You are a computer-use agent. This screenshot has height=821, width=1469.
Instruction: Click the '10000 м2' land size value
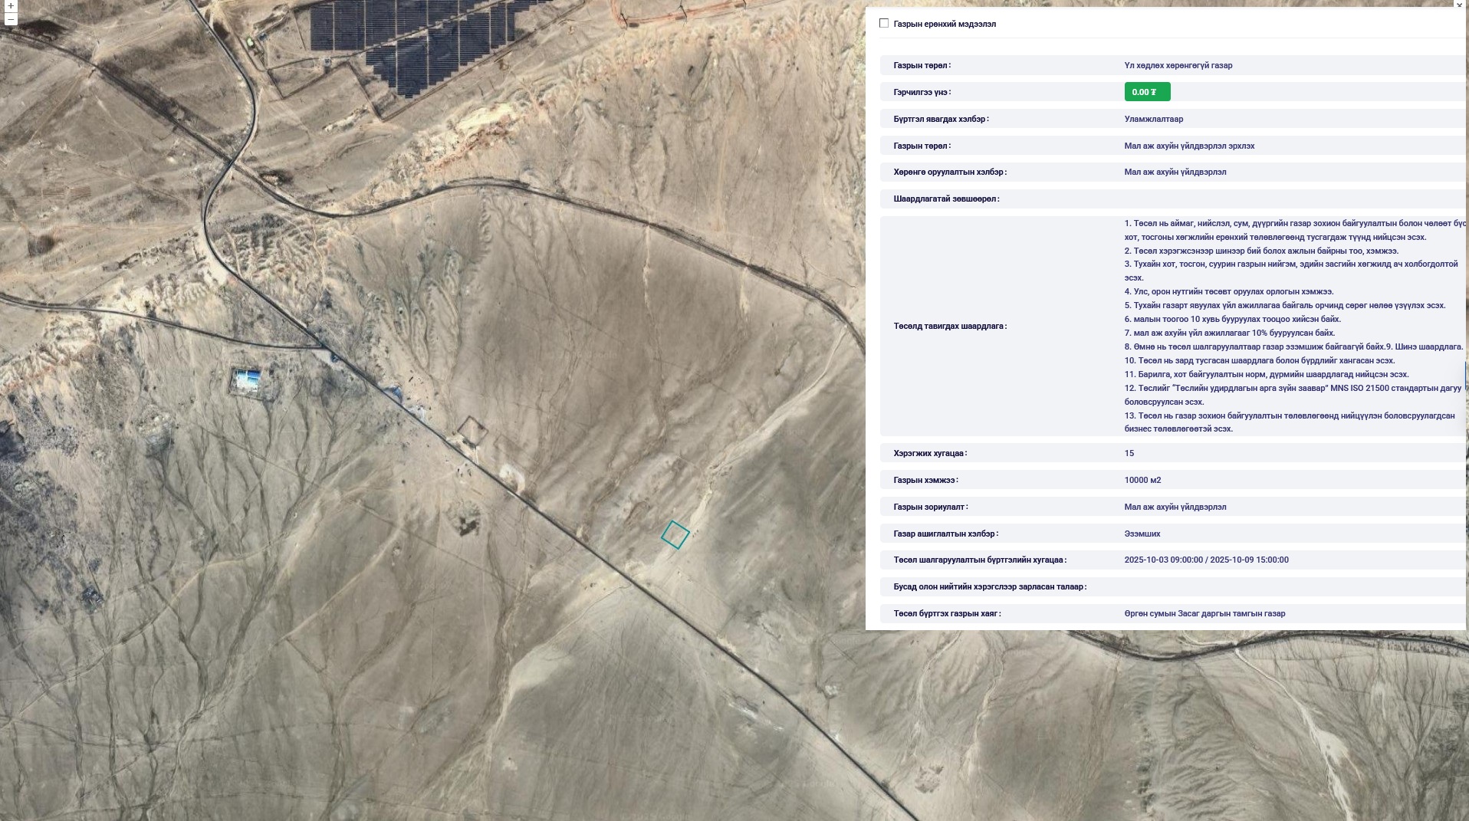point(1142,480)
